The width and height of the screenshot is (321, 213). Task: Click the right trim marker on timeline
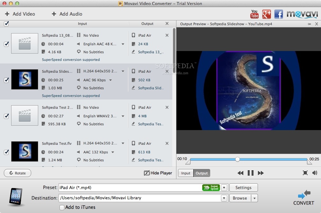309,162
